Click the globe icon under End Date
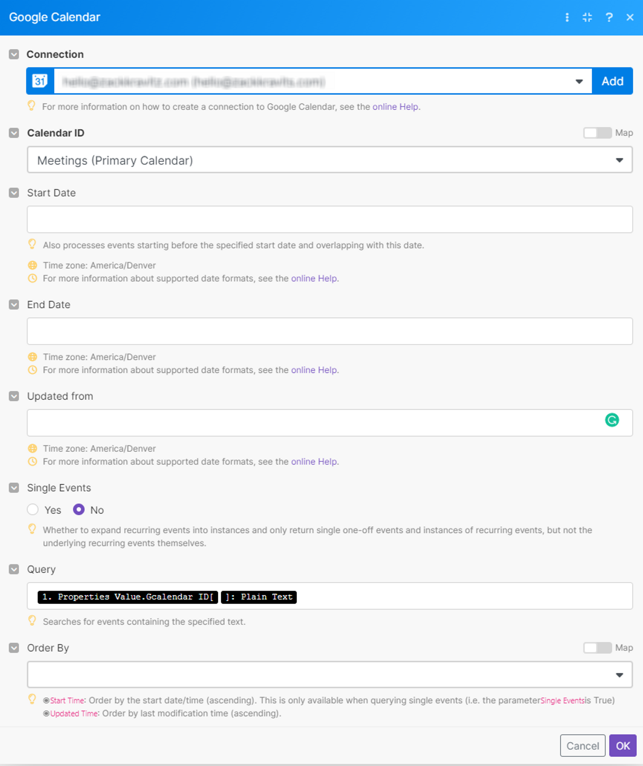This screenshot has height=766, width=643. 32,357
